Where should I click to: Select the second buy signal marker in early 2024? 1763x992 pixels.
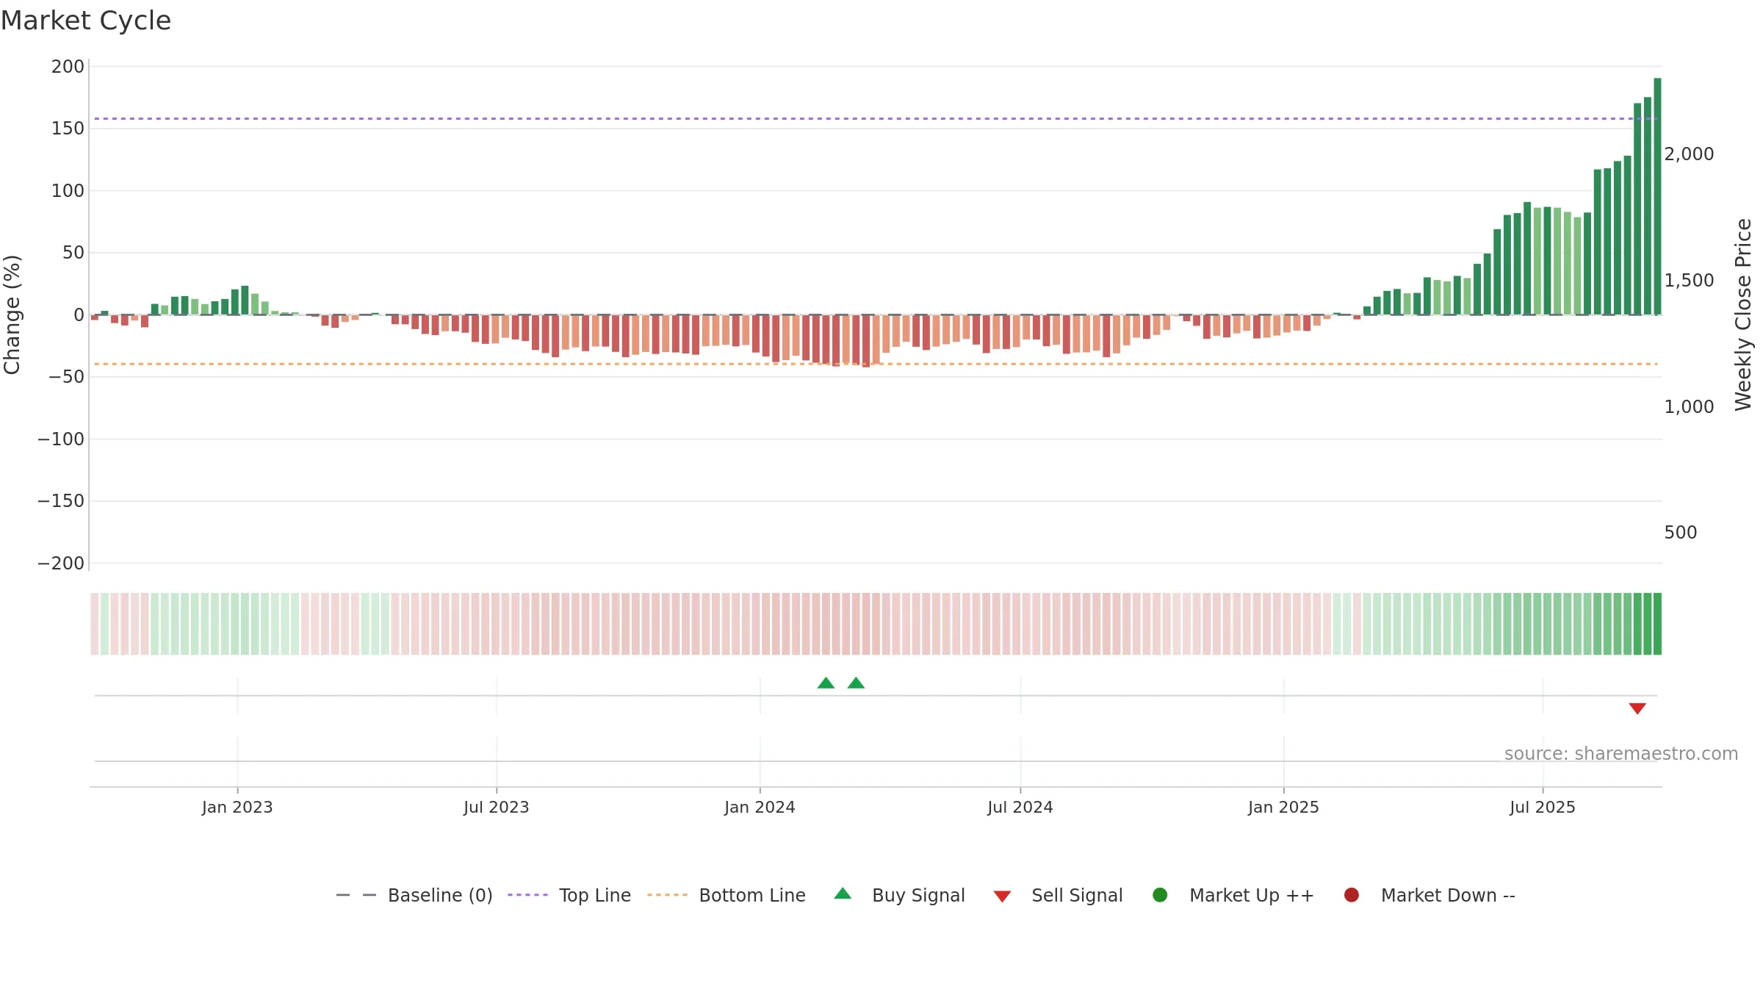tap(856, 683)
